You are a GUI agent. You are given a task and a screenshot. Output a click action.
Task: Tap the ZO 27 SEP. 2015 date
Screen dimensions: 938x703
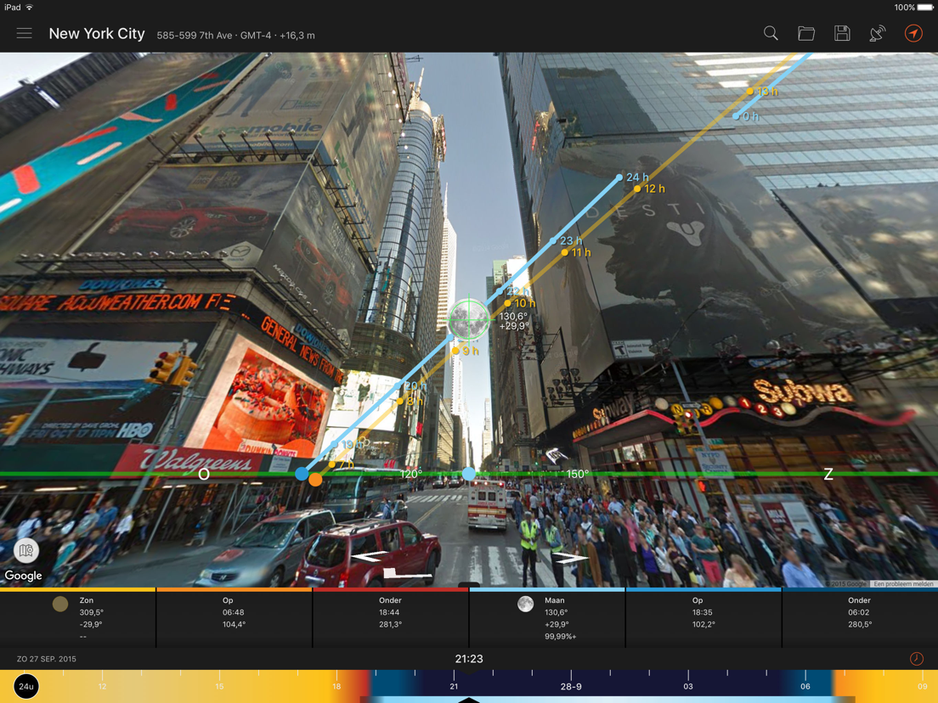click(x=47, y=659)
